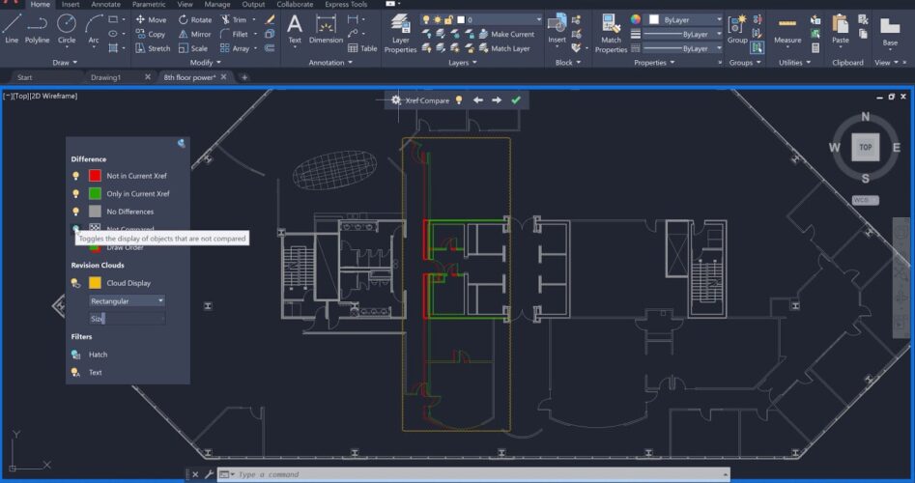
Task: Click the Trim tool
Action: pyautogui.click(x=234, y=19)
